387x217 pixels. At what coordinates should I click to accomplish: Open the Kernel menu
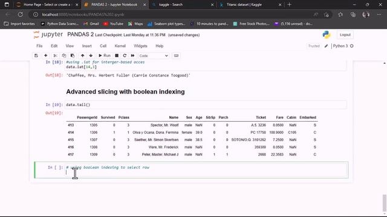pos(120,46)
